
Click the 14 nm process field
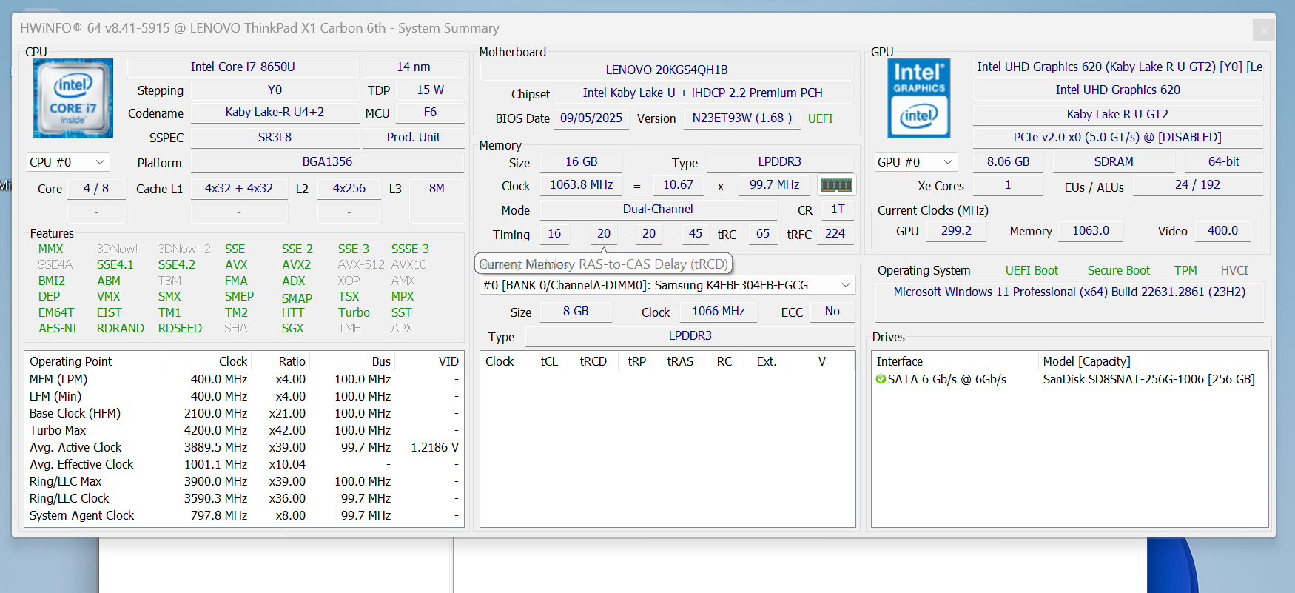pyautogui.click(x=414, y=67)
